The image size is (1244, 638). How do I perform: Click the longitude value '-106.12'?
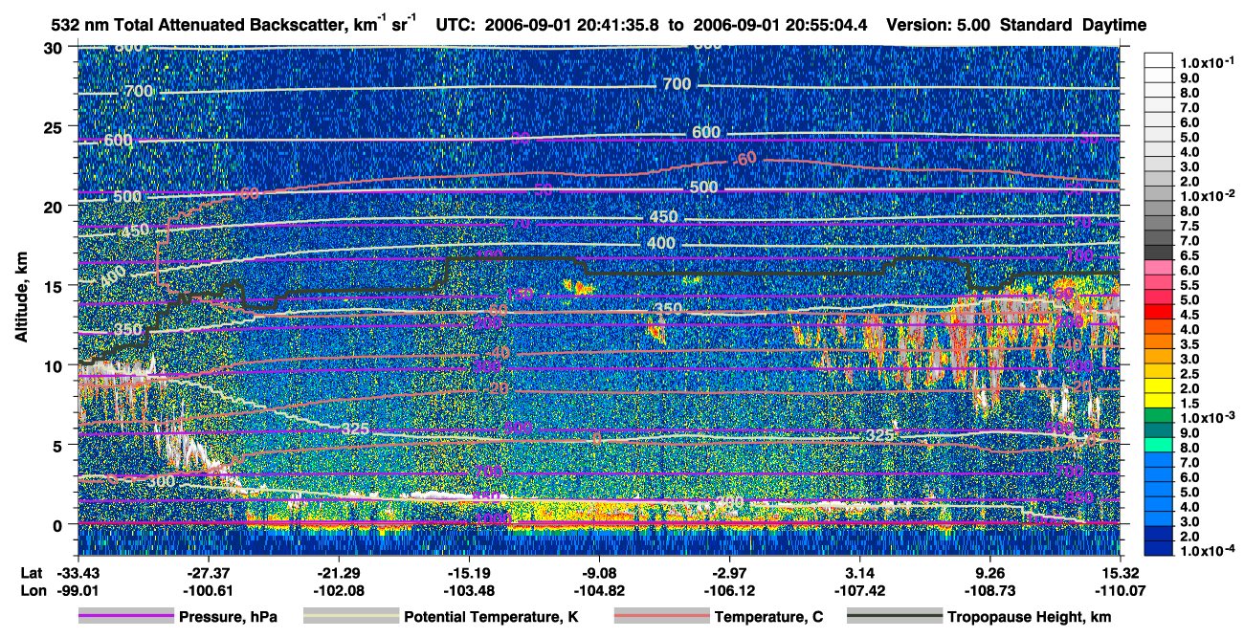[730, 590]
